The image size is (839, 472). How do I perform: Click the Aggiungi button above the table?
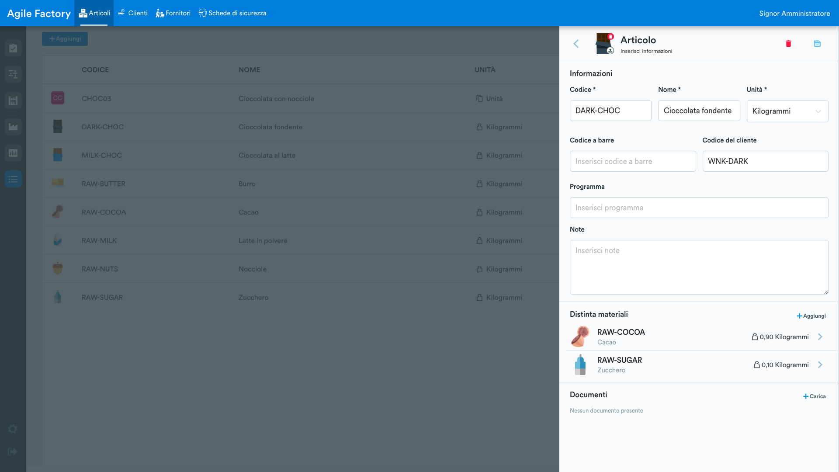[x=65, y=39]
